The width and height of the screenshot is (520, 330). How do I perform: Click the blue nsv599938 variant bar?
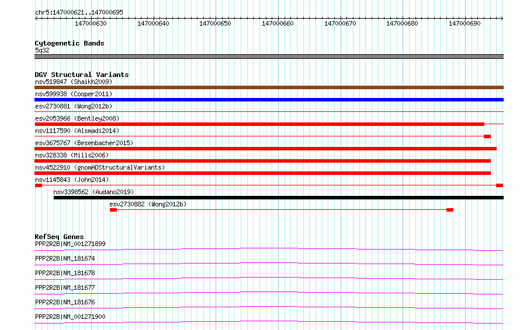coord(269,100)
